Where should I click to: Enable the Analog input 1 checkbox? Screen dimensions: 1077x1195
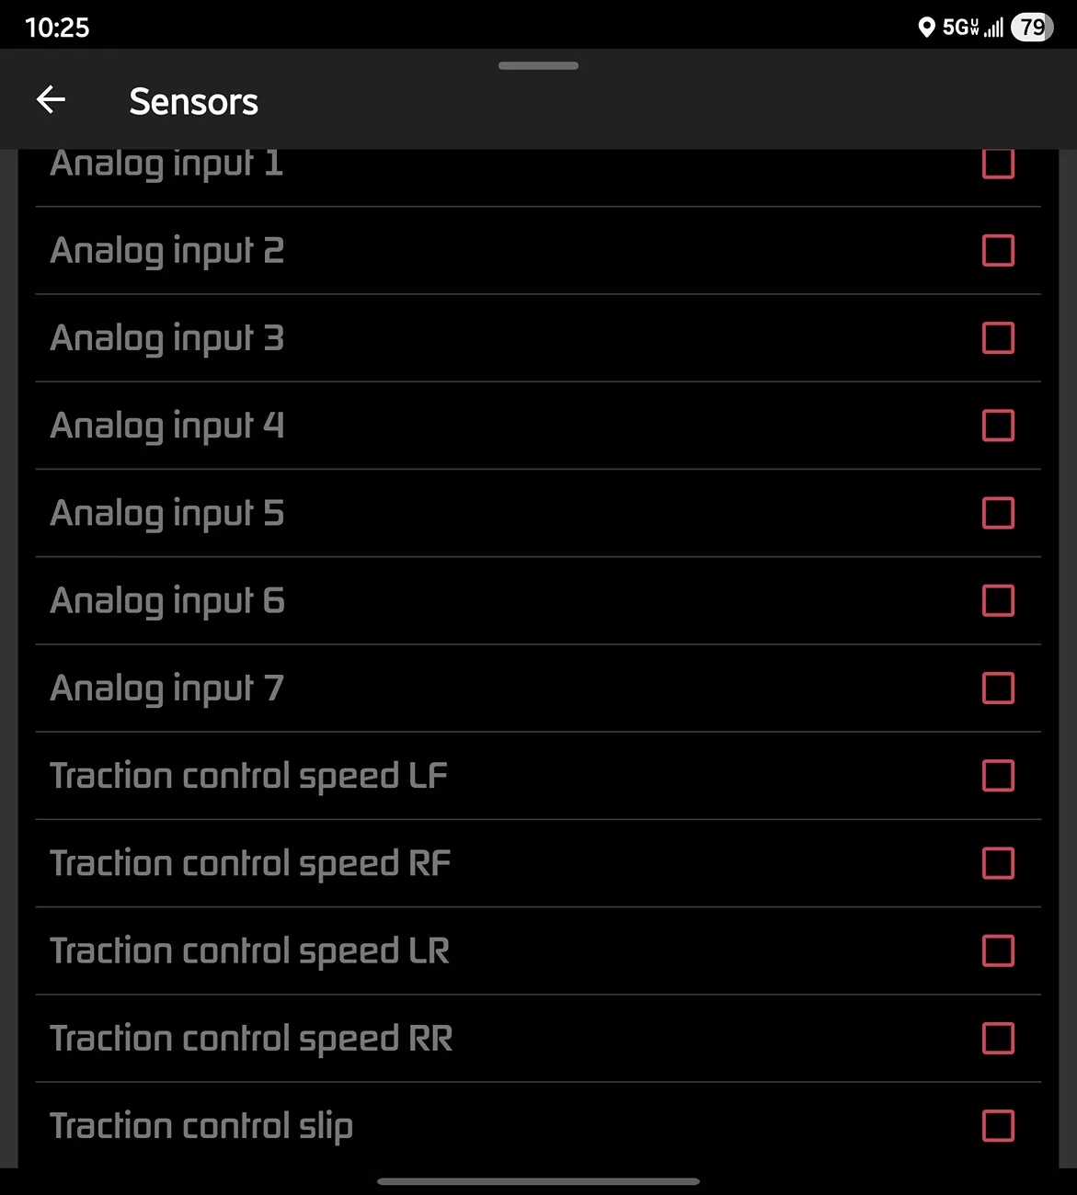998,165
